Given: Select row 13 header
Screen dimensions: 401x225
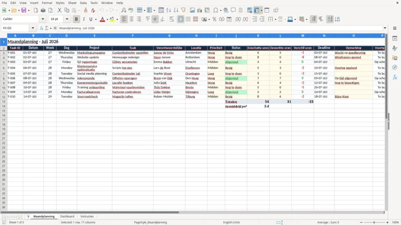Looking at the screenshot, I should pyautogui.click(x=4, y=102).
